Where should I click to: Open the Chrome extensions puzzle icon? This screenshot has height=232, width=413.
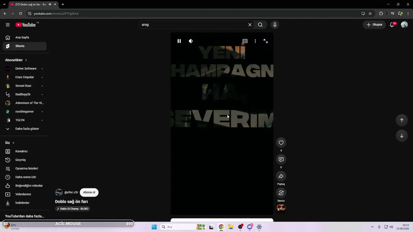(381, 14)
